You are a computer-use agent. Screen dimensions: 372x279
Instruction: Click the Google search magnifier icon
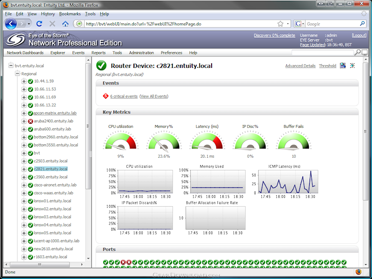pyautogui.click(x=362, y=24)
